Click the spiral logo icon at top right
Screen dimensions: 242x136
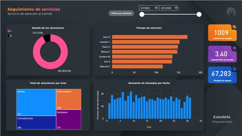click(231, 12)
